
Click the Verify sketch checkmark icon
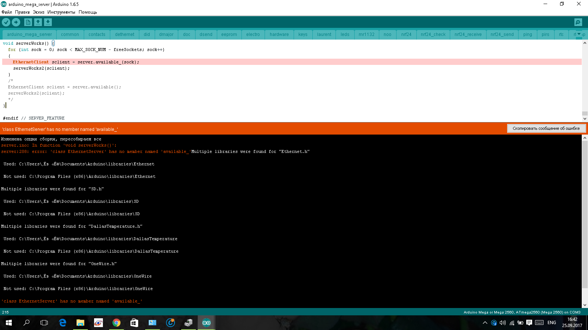click(x=6, y=22)
